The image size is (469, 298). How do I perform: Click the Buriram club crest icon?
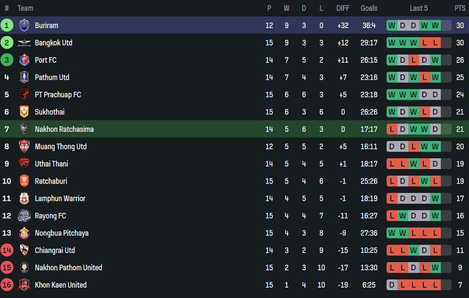[24, 25]
